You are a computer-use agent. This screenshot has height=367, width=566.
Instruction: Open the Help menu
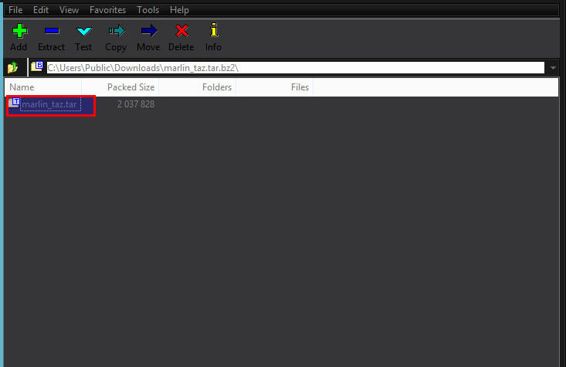(179, 10)
